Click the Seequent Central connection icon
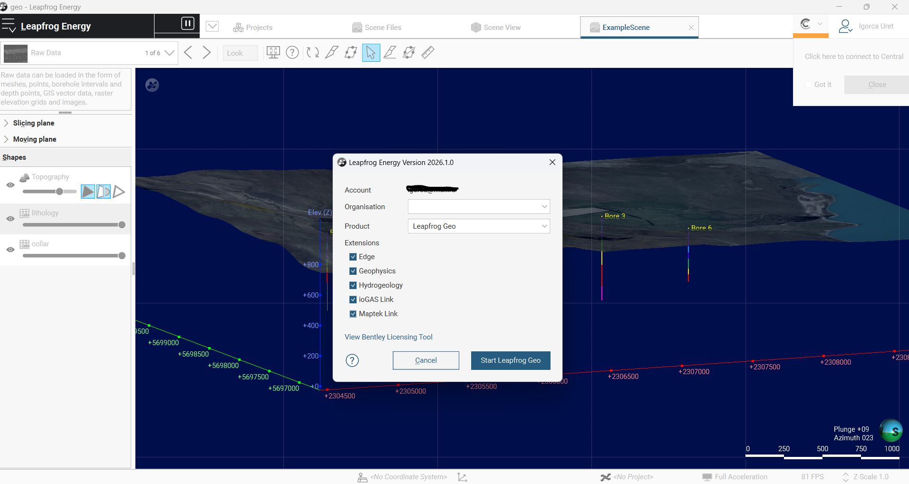 coord(805,24)
